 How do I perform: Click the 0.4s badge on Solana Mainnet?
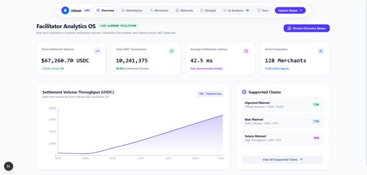coord(316,138)
